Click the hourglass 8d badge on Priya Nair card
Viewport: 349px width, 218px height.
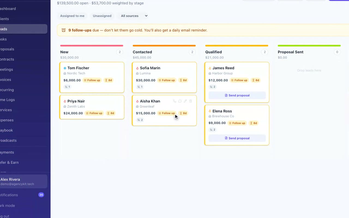pos(111,113)
